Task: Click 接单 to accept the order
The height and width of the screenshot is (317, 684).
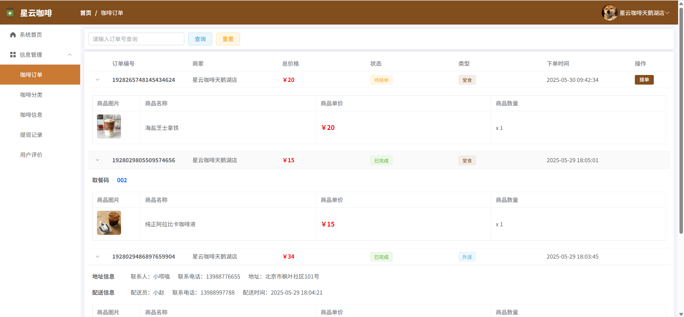Action: pyautogui.click(x=644, y=80)
